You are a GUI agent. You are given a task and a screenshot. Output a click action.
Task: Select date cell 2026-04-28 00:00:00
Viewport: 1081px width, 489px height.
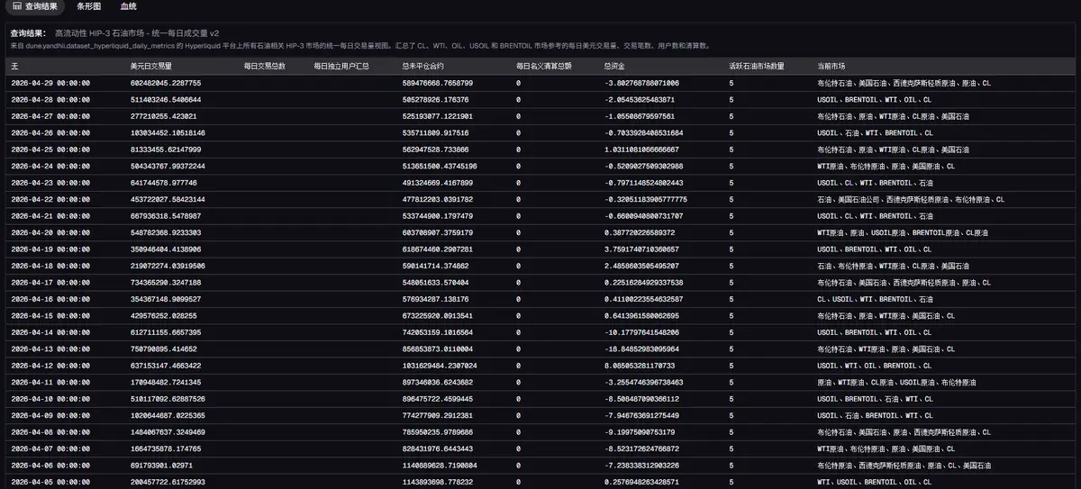[50, 99]
